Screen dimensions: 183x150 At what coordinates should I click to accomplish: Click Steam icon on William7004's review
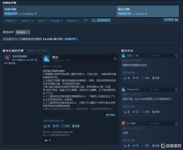click(176, 89)
